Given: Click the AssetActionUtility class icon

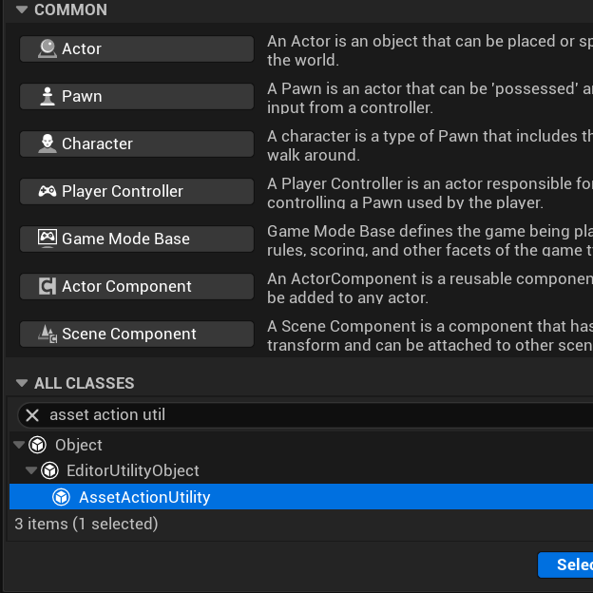Looking at the screenshot, I should click(62, 497).
